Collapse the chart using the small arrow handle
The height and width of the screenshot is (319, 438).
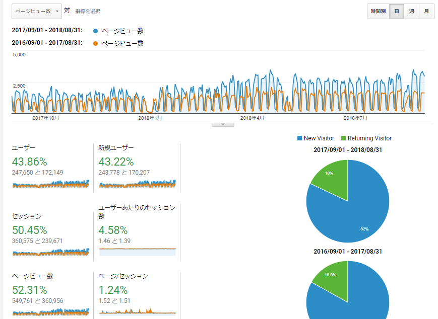tap(223, 124)
